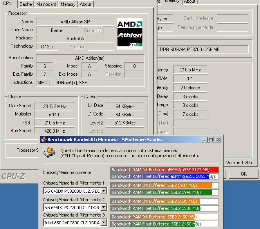Click Tras value 7 clocks
Viewport: 260px width, 229px height.
190,114
